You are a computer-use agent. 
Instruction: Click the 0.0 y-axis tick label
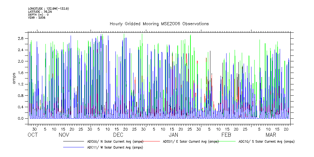tap(21, 118)
